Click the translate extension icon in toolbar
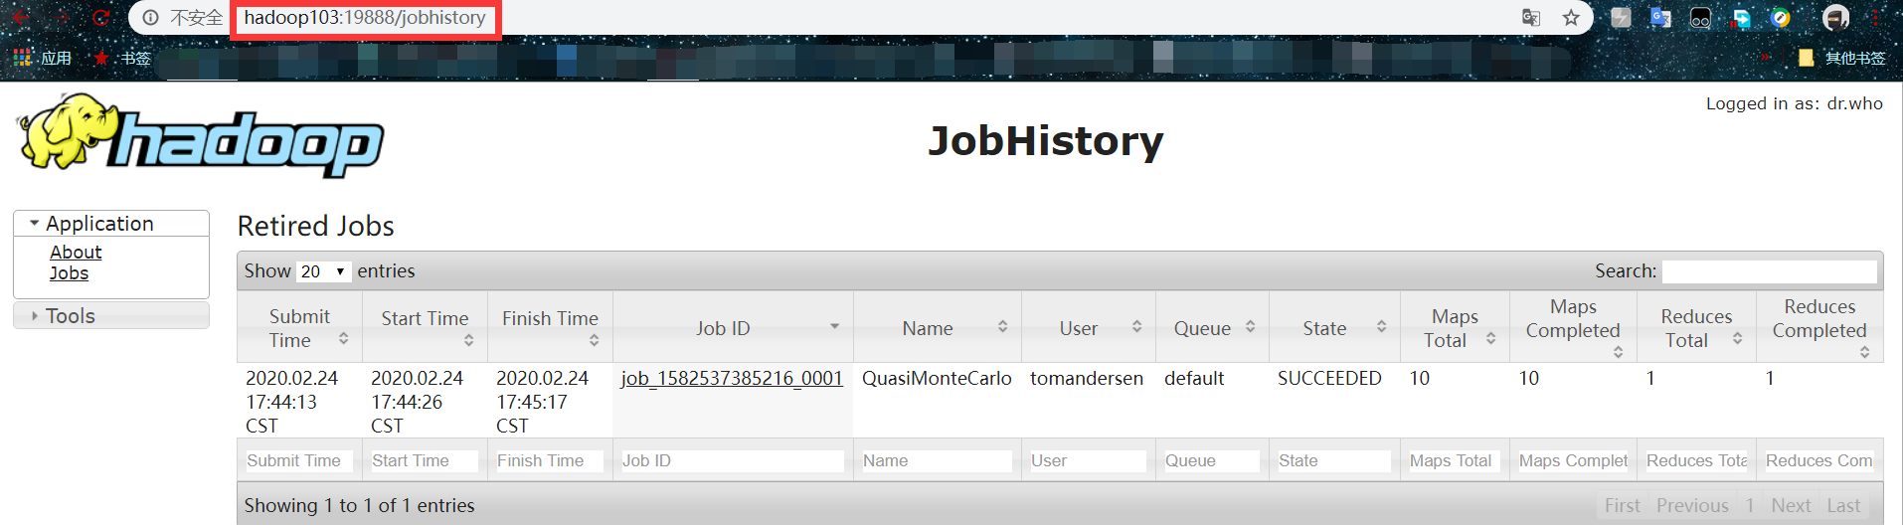The width and height of the screenshot is (1903, 525). tap(1660, 18)
